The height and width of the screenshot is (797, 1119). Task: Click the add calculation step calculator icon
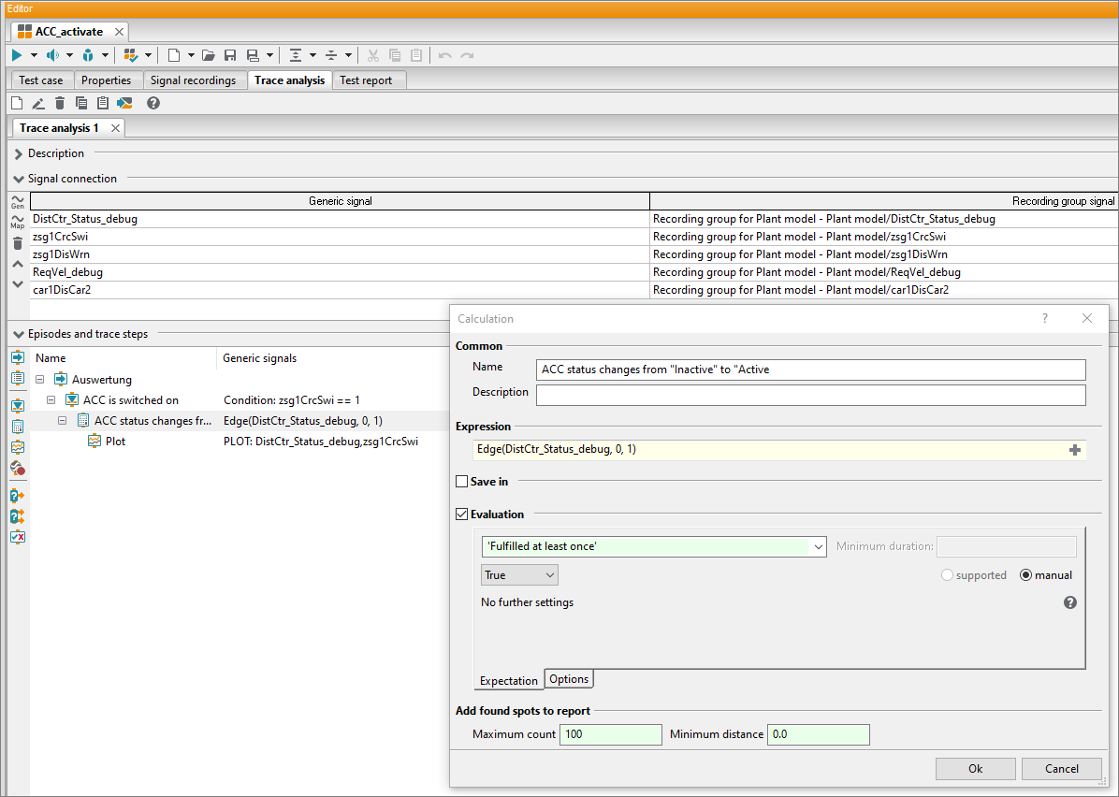click(18, 426)
